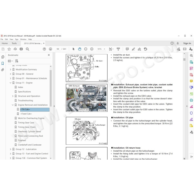
Task: Open the Find text magnifier tool
Action: point(27,49)
